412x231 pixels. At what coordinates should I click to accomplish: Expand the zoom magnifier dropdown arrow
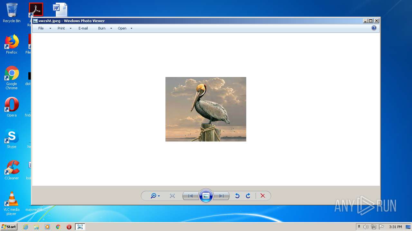point(159,196)
